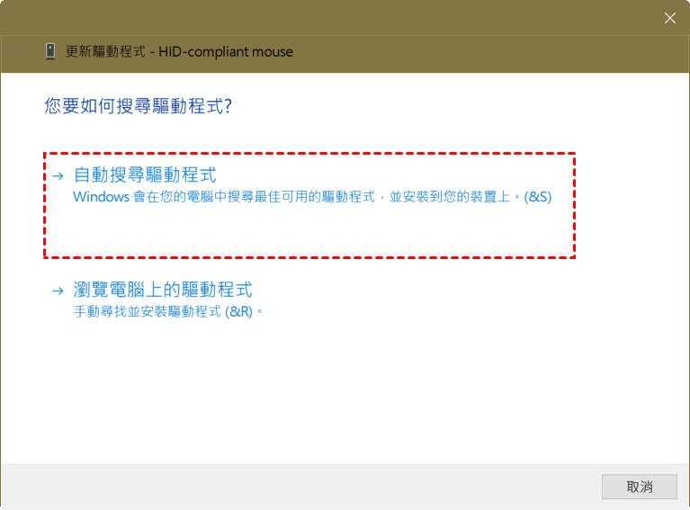Click the empty olive title bar area

coord(330,18)
